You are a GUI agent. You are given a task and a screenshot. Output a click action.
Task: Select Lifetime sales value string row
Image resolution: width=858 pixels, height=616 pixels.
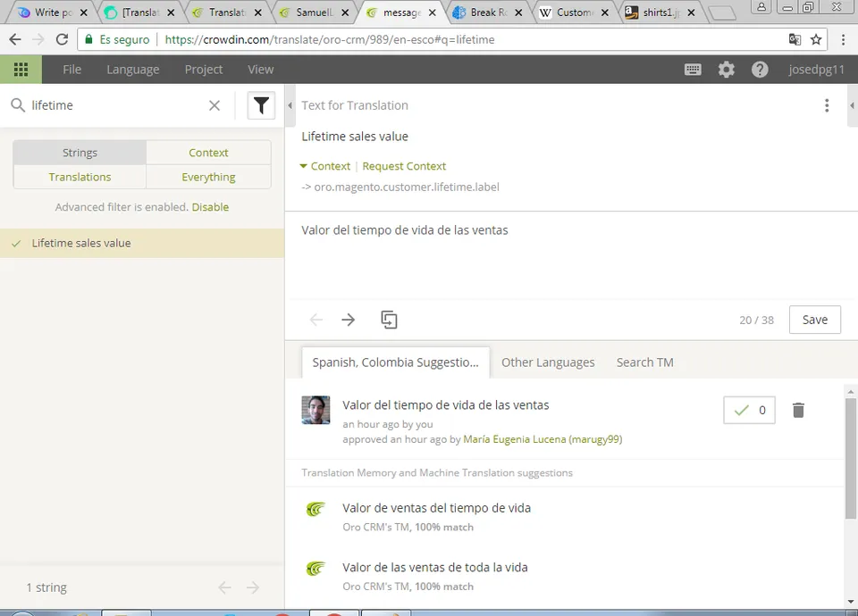pyautogui.click(x=142, y=243)
